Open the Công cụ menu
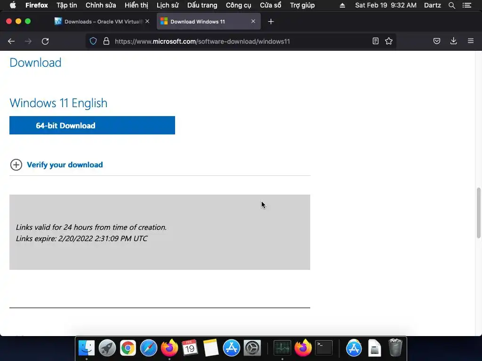 tap(239, 5)
